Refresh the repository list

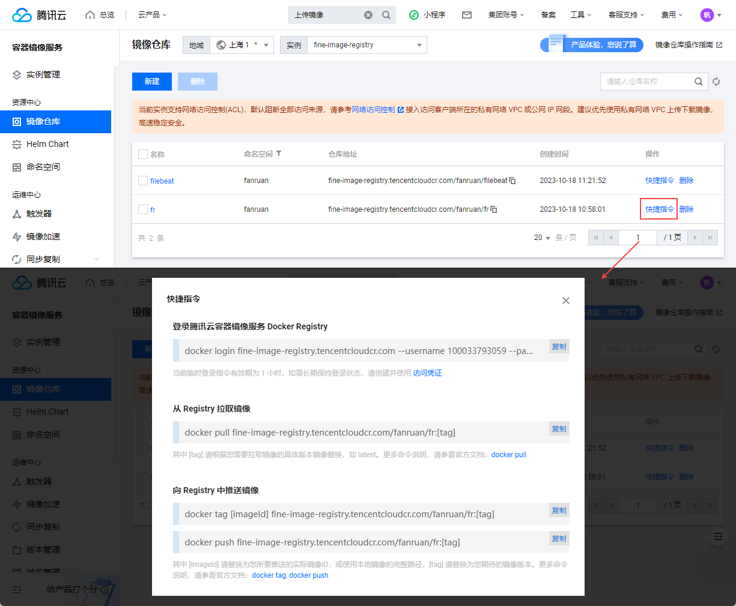tap(716, 82)
